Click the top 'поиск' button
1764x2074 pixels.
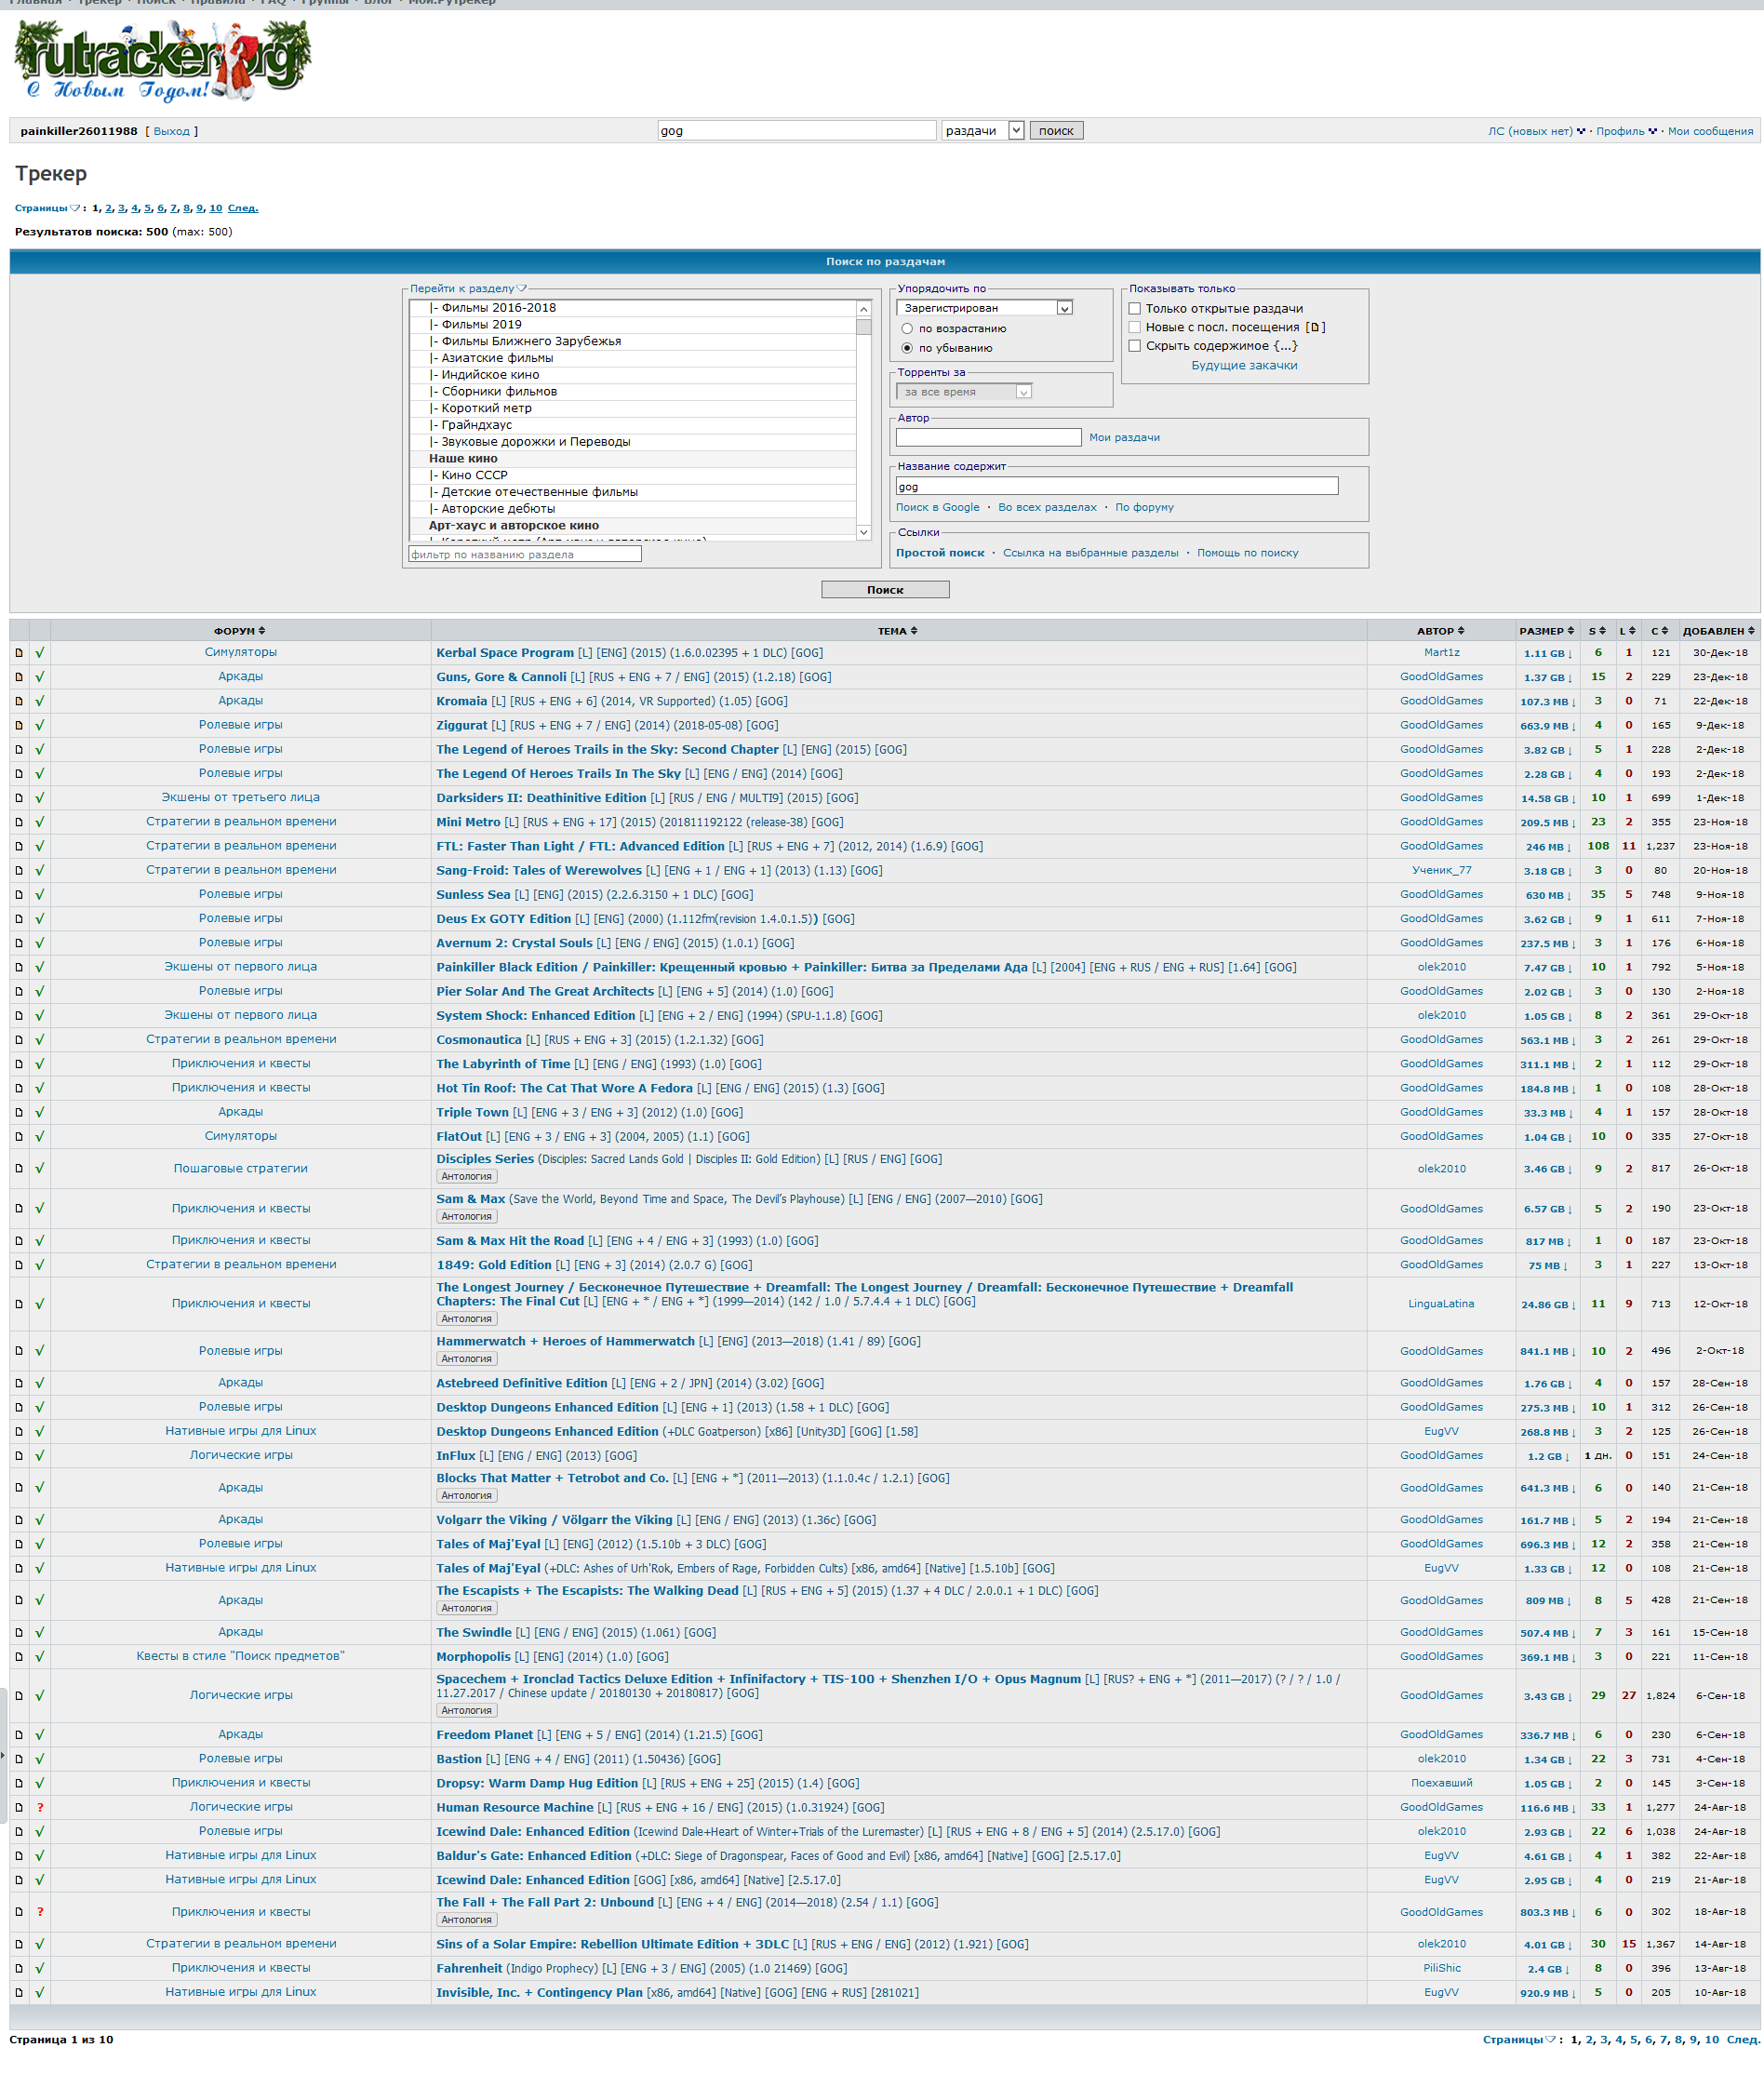point(1056,130)
